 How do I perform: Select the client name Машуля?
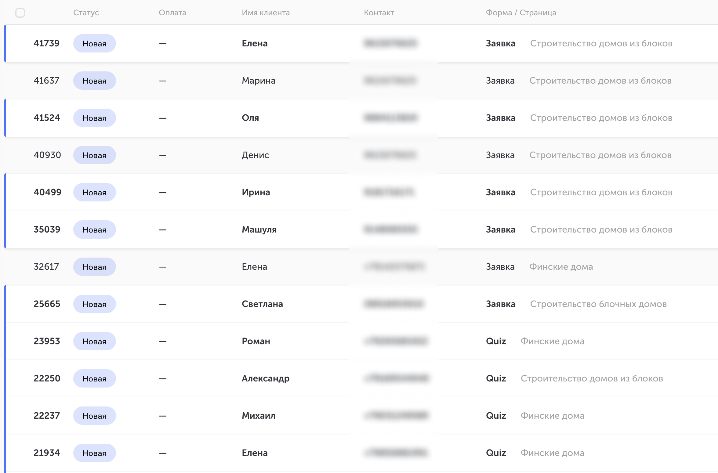[x=259, y=229]
